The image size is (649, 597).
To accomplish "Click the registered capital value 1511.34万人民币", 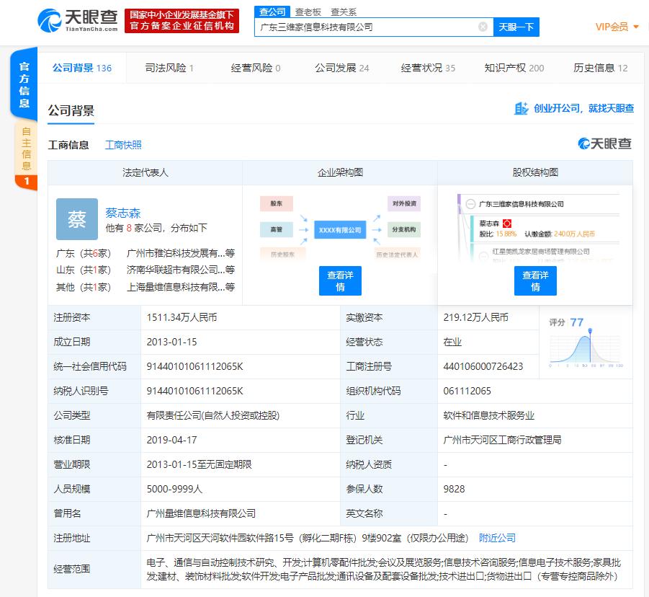I will [182, 318].
